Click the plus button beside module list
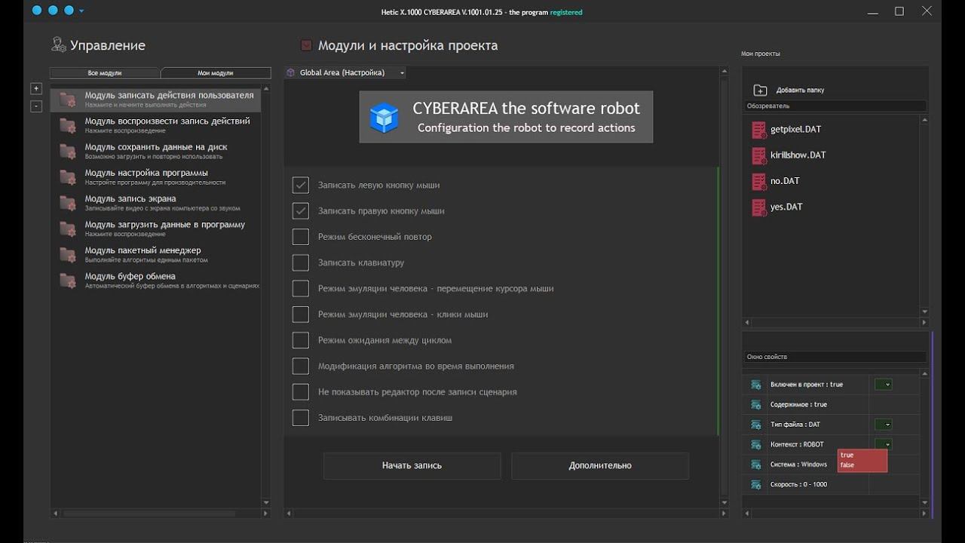This screenshot has width=965, height=543. click(36, 89)
